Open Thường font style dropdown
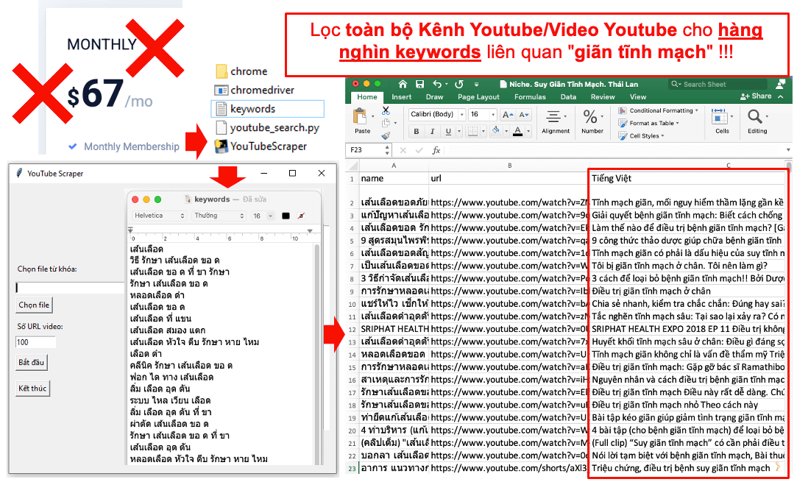The height and width of the screenshot is (482, 797). click(x=219, y=216)
